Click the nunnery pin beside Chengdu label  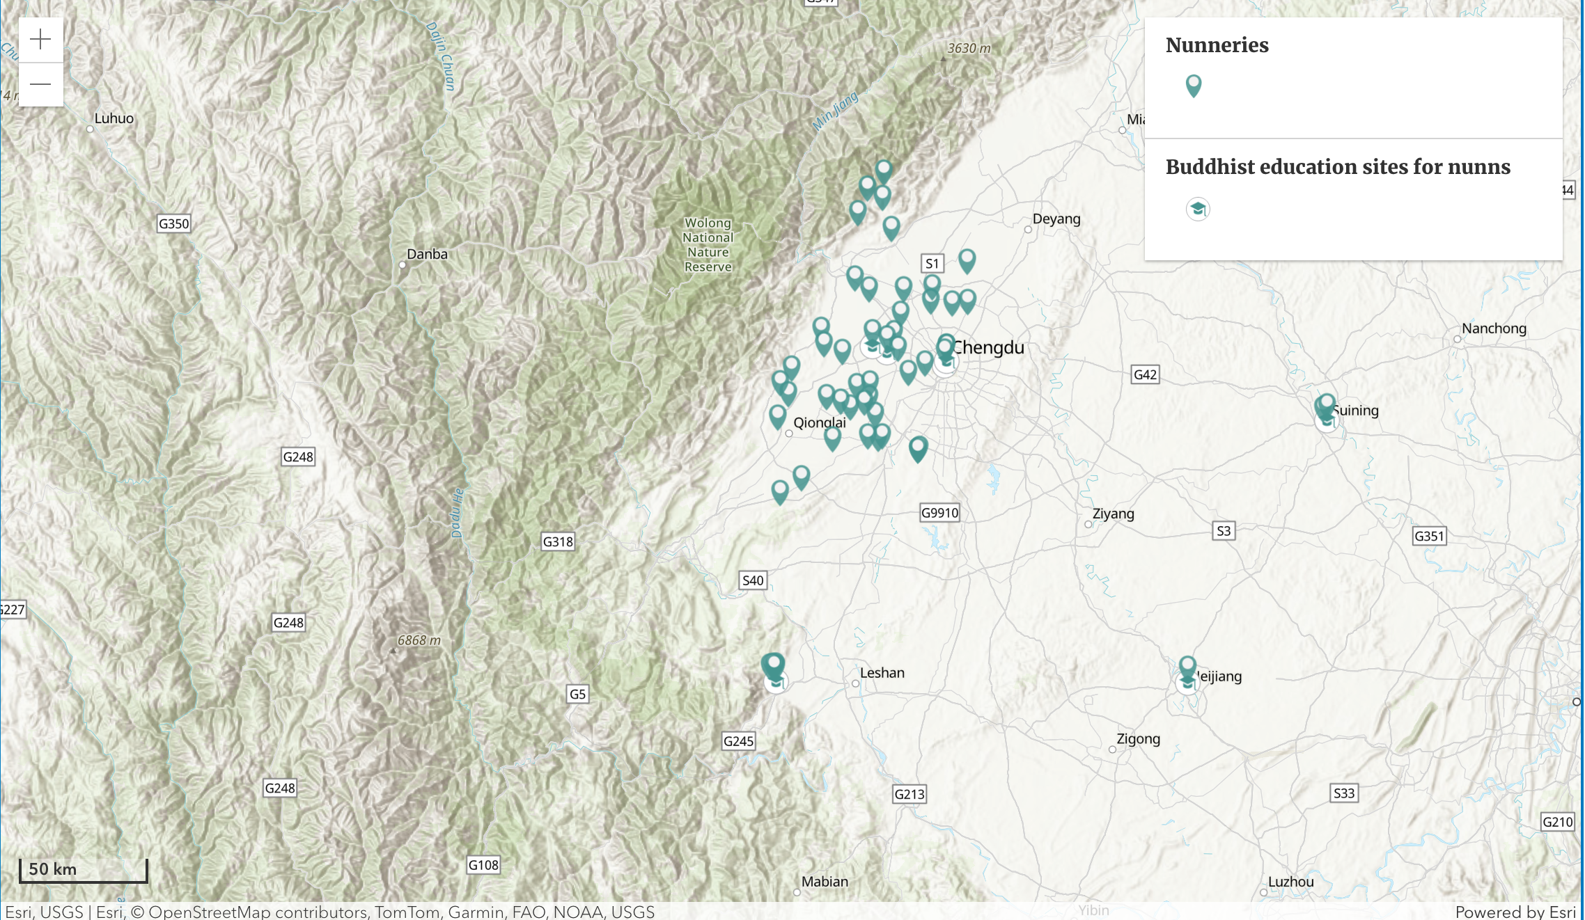coord(944,347)
